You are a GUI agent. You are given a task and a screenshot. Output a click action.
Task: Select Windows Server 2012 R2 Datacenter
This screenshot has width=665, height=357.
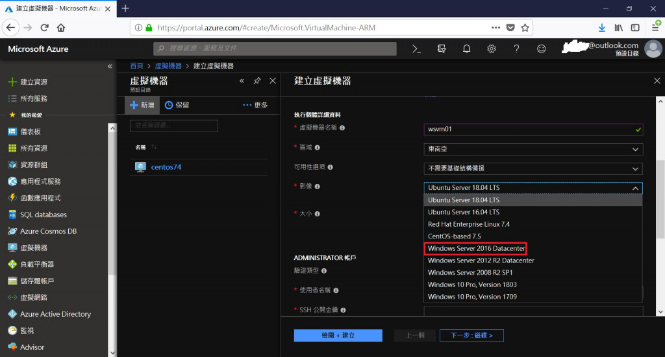(x=533, y=260)
